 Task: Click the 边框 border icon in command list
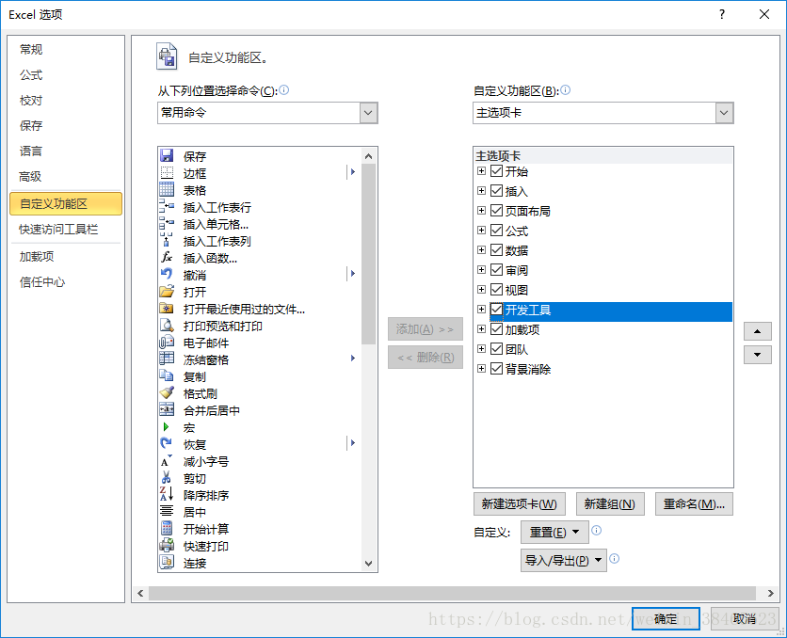167,172
